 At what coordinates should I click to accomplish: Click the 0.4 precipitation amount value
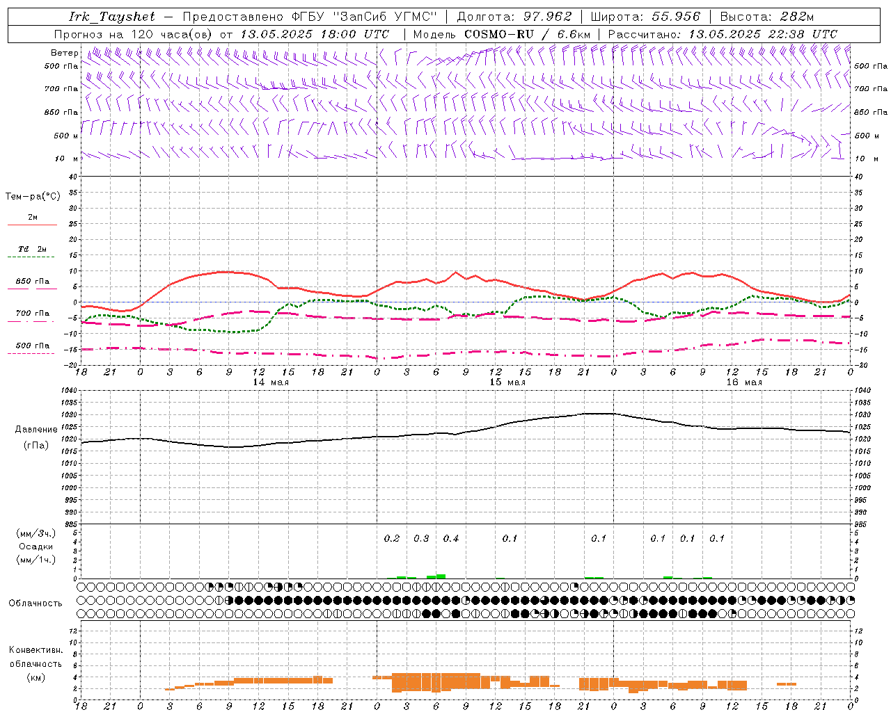451,538
